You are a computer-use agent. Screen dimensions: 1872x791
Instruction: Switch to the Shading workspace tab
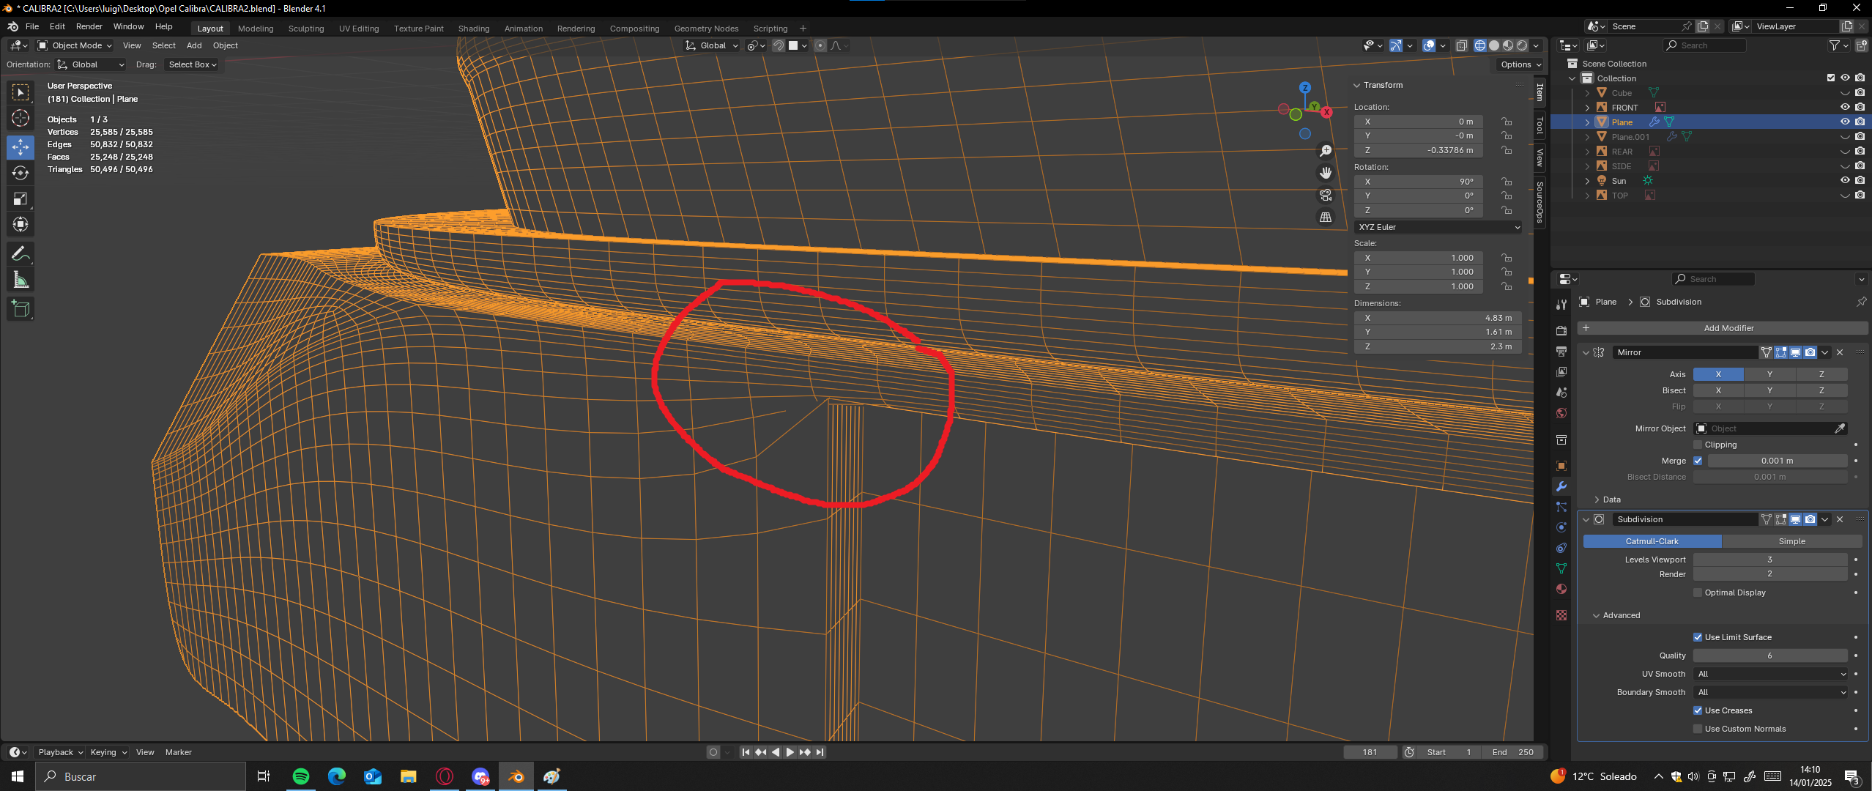tap(474, 29)
